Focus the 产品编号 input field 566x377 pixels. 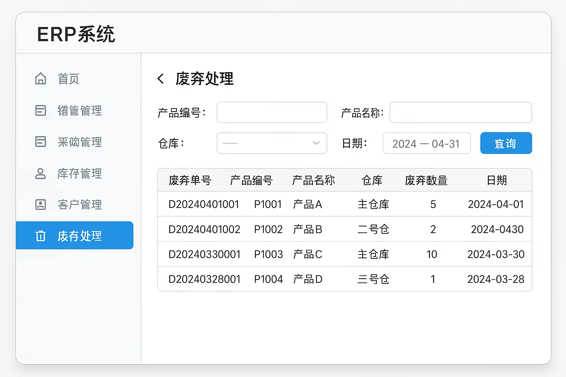point(272,112)
